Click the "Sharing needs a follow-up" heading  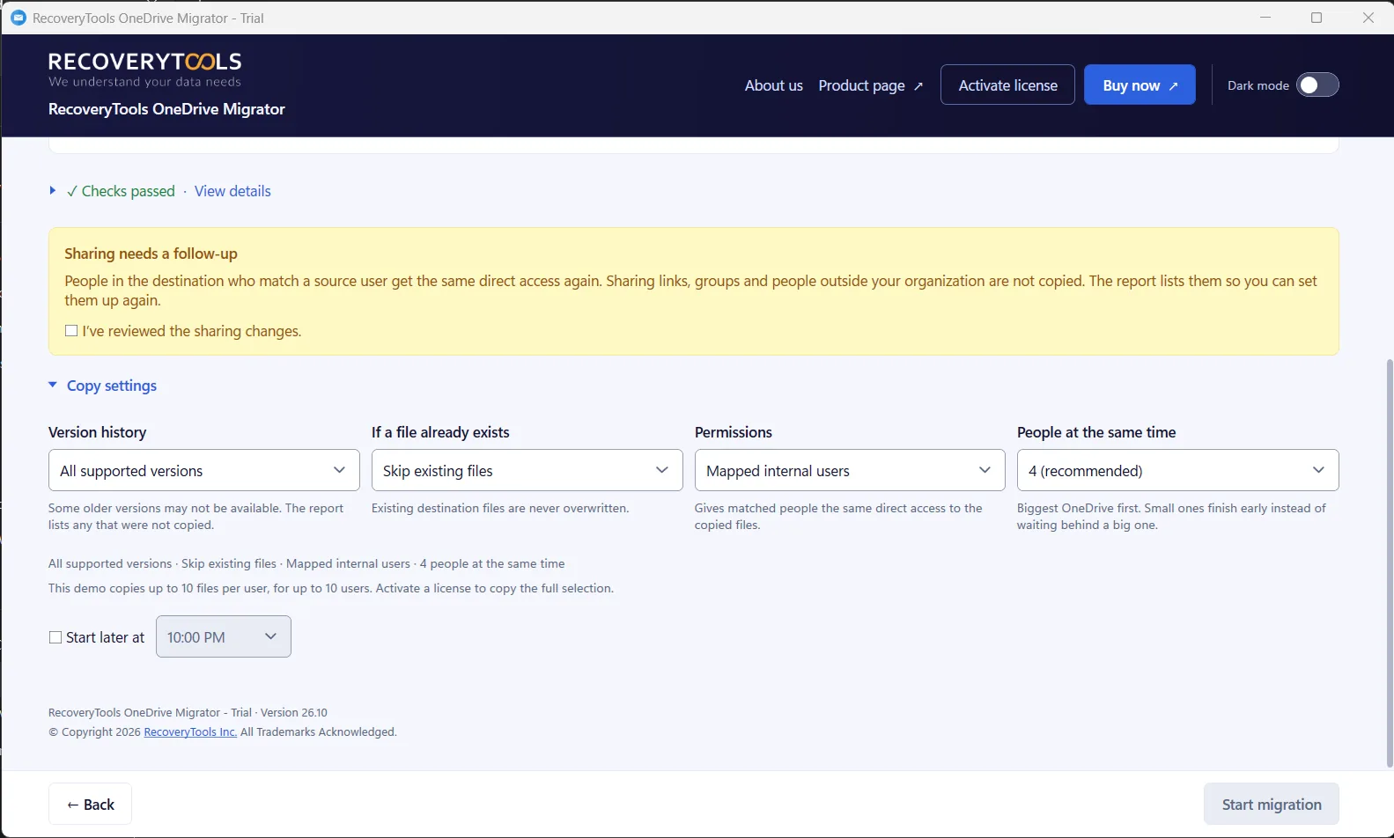[151, 254]
